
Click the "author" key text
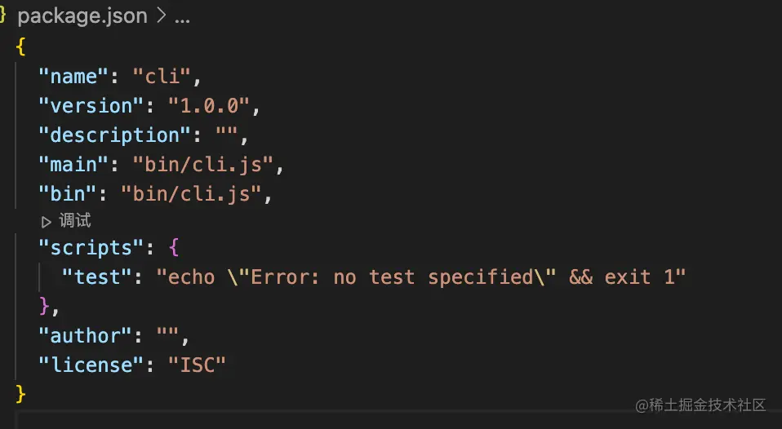85,336
